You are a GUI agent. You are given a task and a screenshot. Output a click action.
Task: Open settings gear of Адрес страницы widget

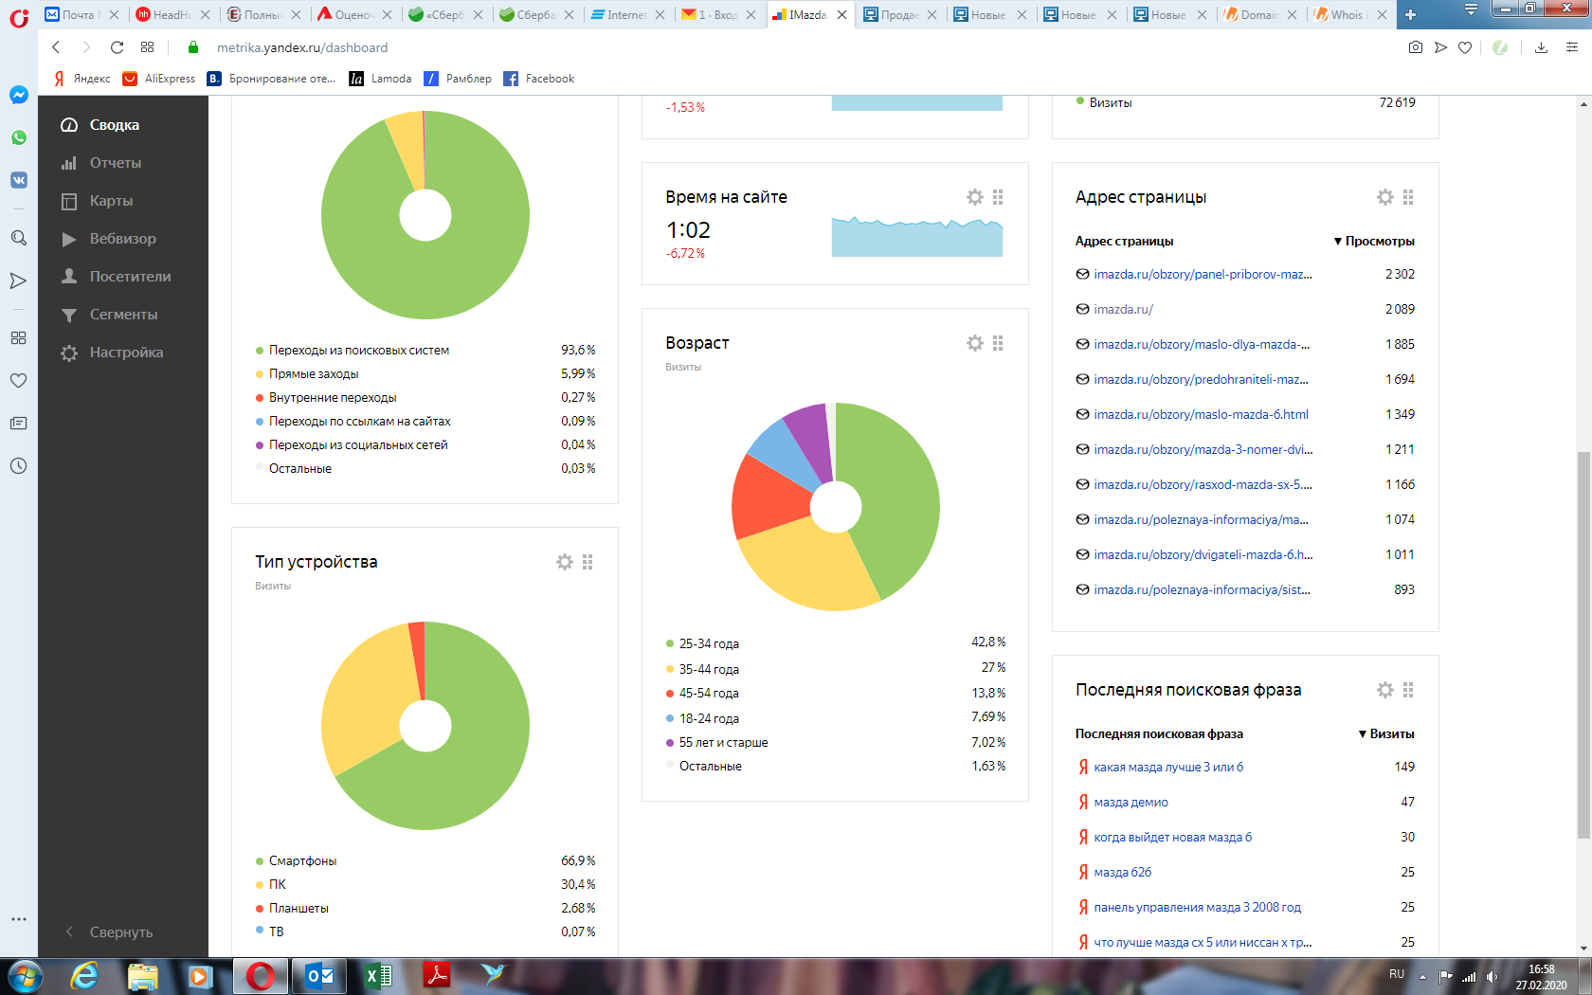click(x=1385, y=197)
